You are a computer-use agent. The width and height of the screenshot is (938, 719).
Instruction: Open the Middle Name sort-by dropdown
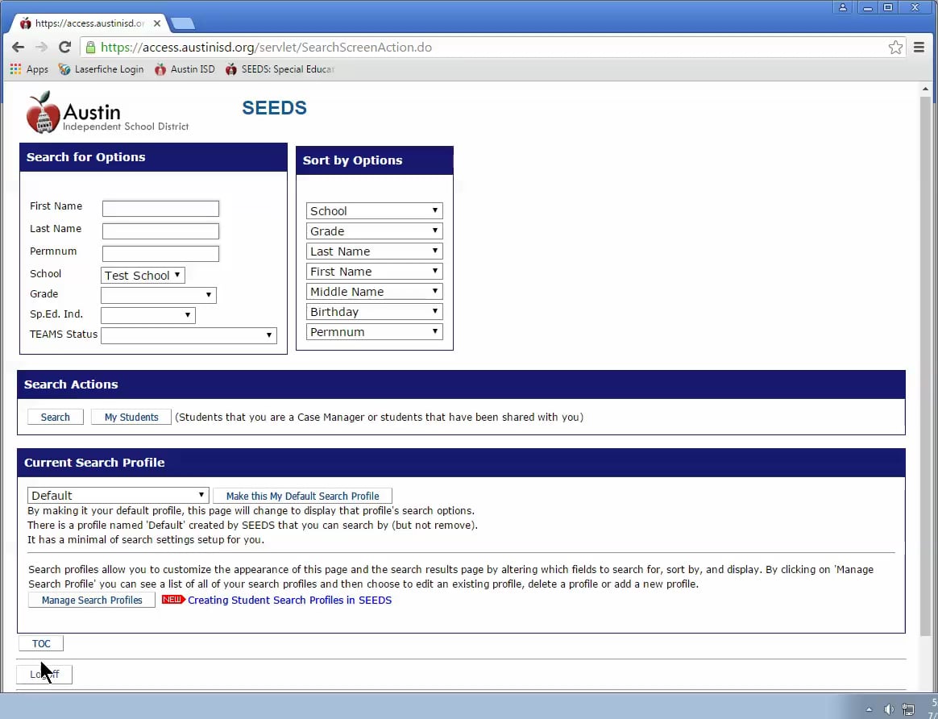375,291
